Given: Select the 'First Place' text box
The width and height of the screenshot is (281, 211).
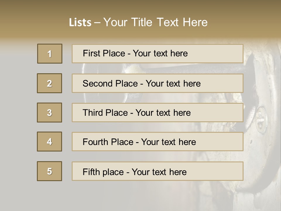Looking at the screenshot, I should pyautogui.click(x=157, y=54).
